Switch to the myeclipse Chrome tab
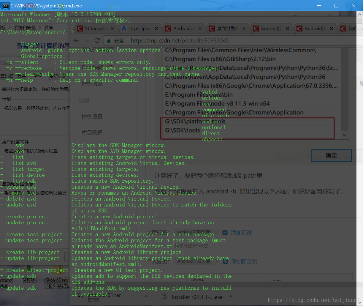The height and width of the screenshot is (306, 363). tap(139, 29)
